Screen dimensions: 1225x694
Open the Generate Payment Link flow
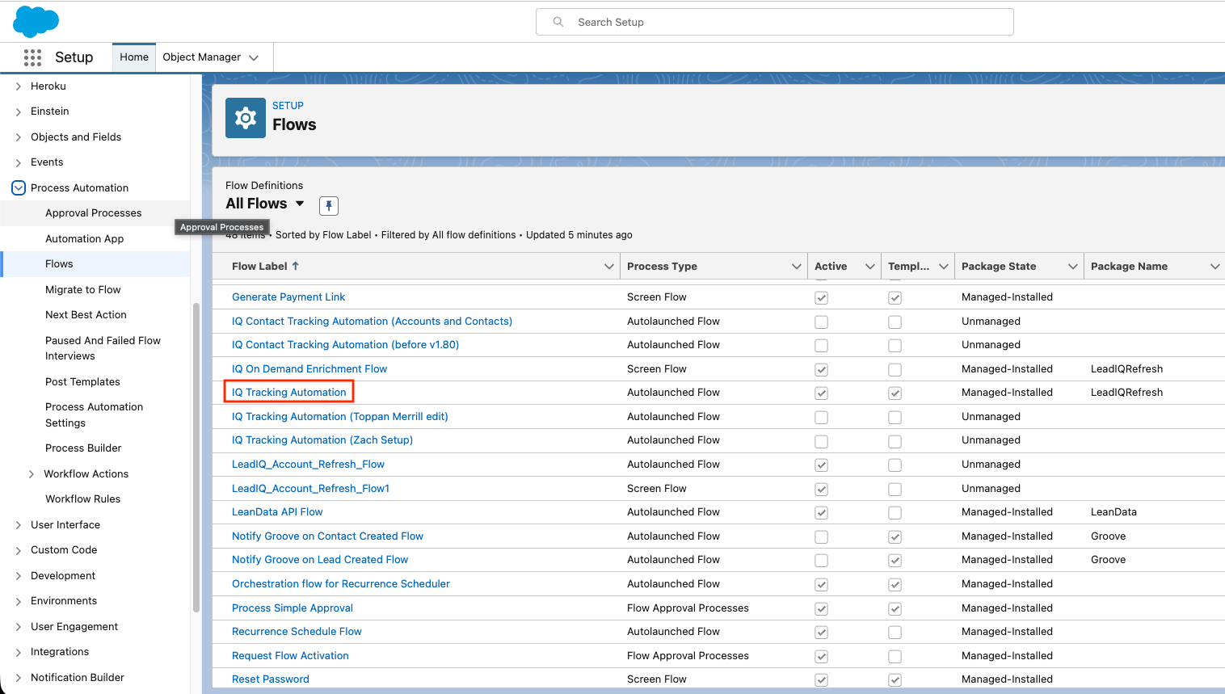288,297
